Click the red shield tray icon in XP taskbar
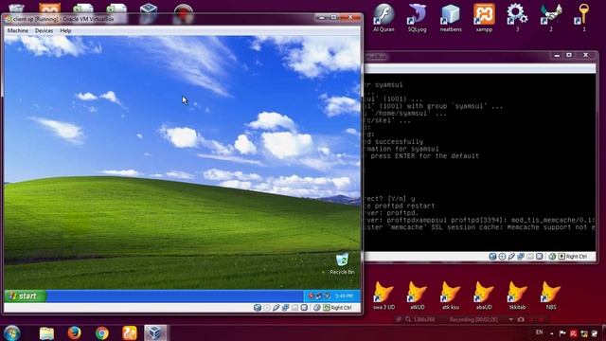 [311, 296]
